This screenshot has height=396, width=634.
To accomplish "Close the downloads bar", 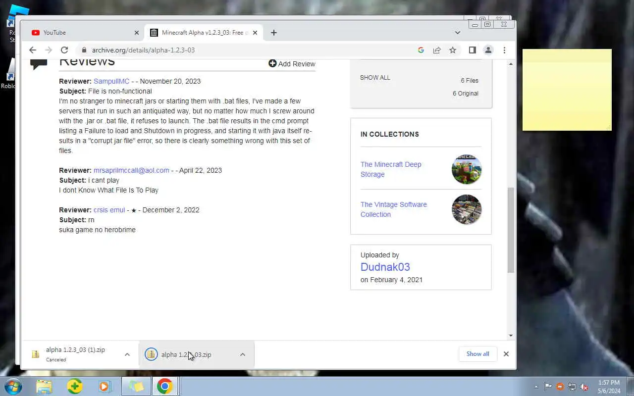I will click(506, 354).
